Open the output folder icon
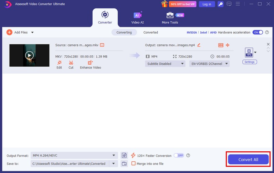The width and height of the screenshot is (274, 173). point(124,164)
